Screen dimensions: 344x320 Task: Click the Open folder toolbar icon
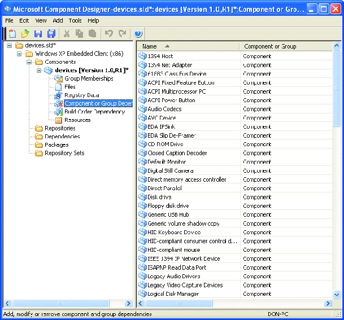point(25,34)
